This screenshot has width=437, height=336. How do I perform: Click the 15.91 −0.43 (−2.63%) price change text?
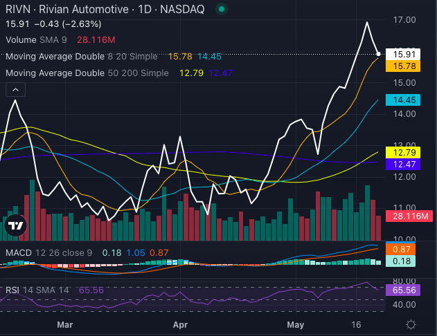click(x=53, y=24)
